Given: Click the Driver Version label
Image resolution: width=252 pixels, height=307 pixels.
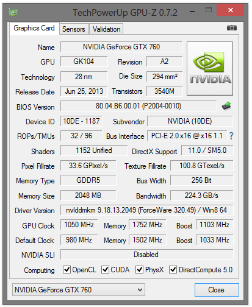Looking at the screenshot, I should (35, 211).
